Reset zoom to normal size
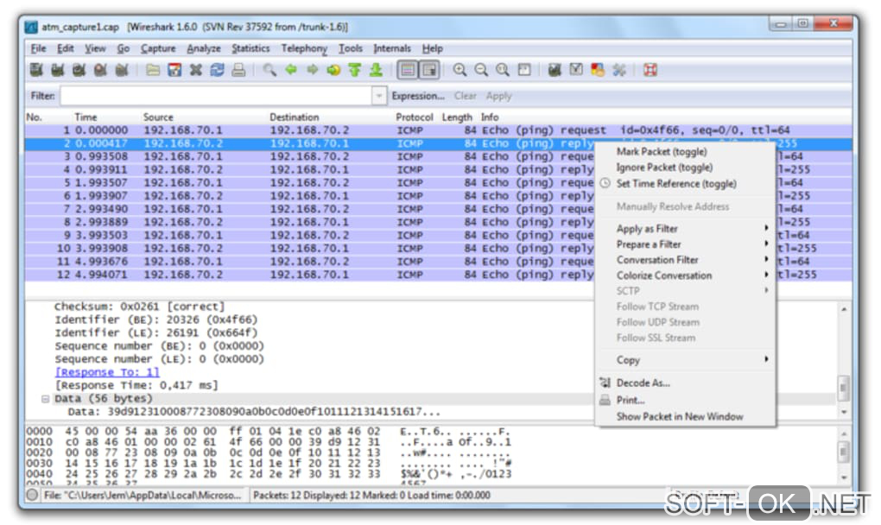This screenshot has width=881, height=525. pos(503,70)
